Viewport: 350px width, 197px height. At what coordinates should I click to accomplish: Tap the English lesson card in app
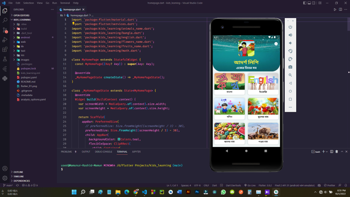pos(263,84)
